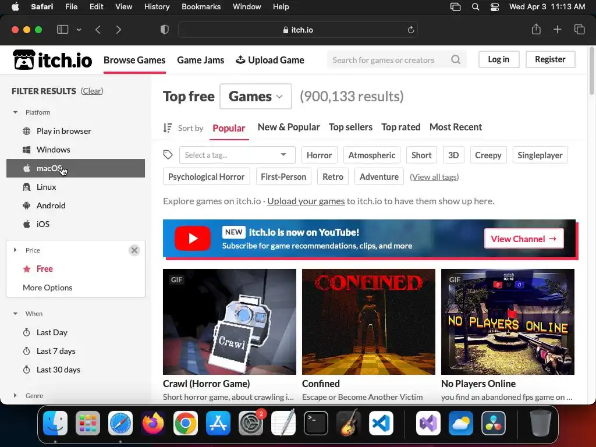Open Visual Studio Code from the Dock
This screenshot has height=447, width=596.
[381, 423]
